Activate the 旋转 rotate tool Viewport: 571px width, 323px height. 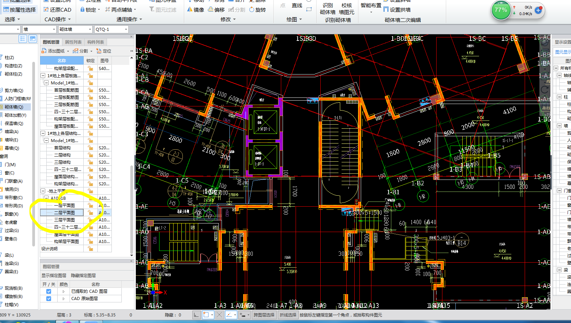click(x=258, y=10)
